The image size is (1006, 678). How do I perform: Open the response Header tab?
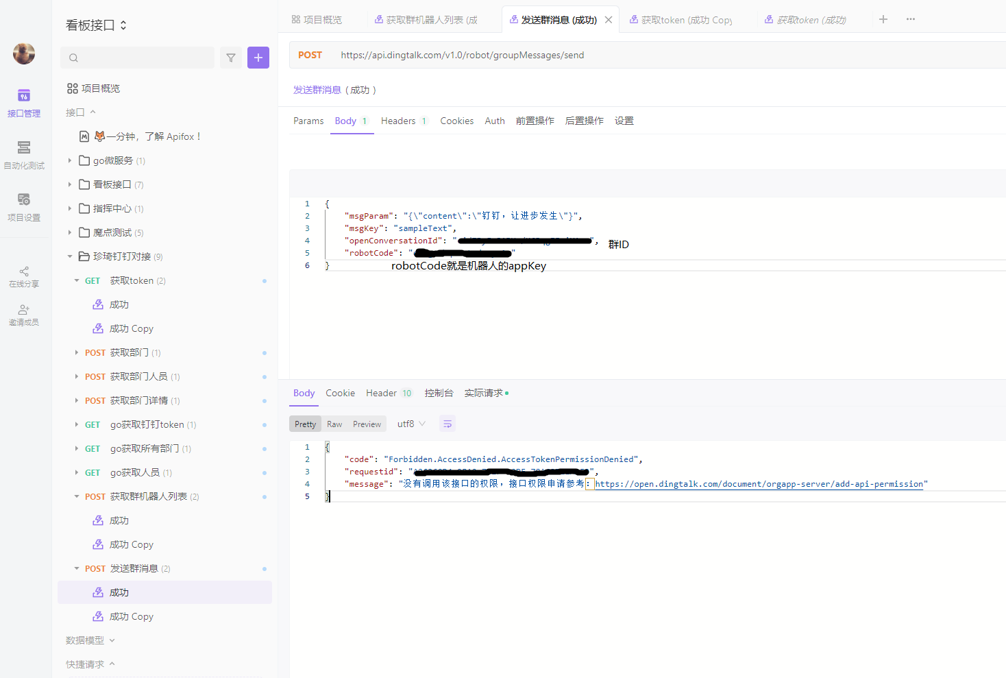click(x=389, y=393)
